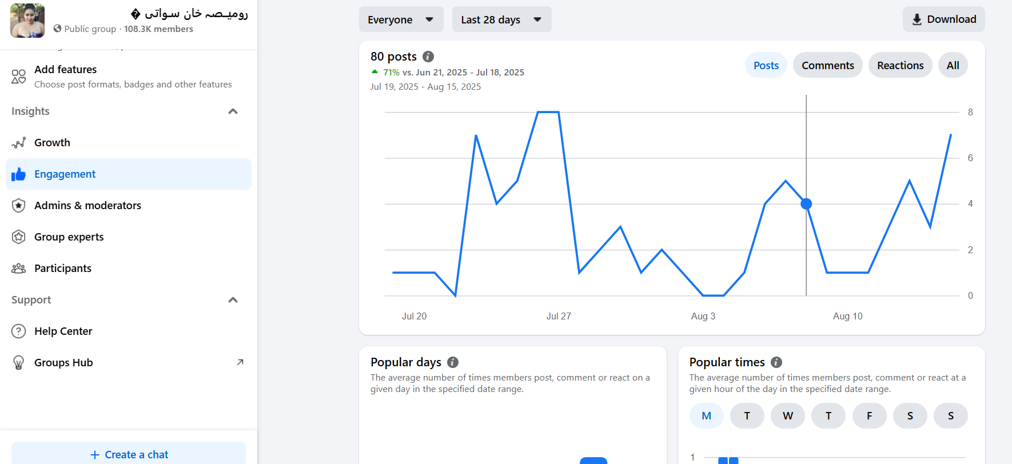Click the info icon next to 80 posts
This screenshot has height=464, width=1012.
coord(428,57)
